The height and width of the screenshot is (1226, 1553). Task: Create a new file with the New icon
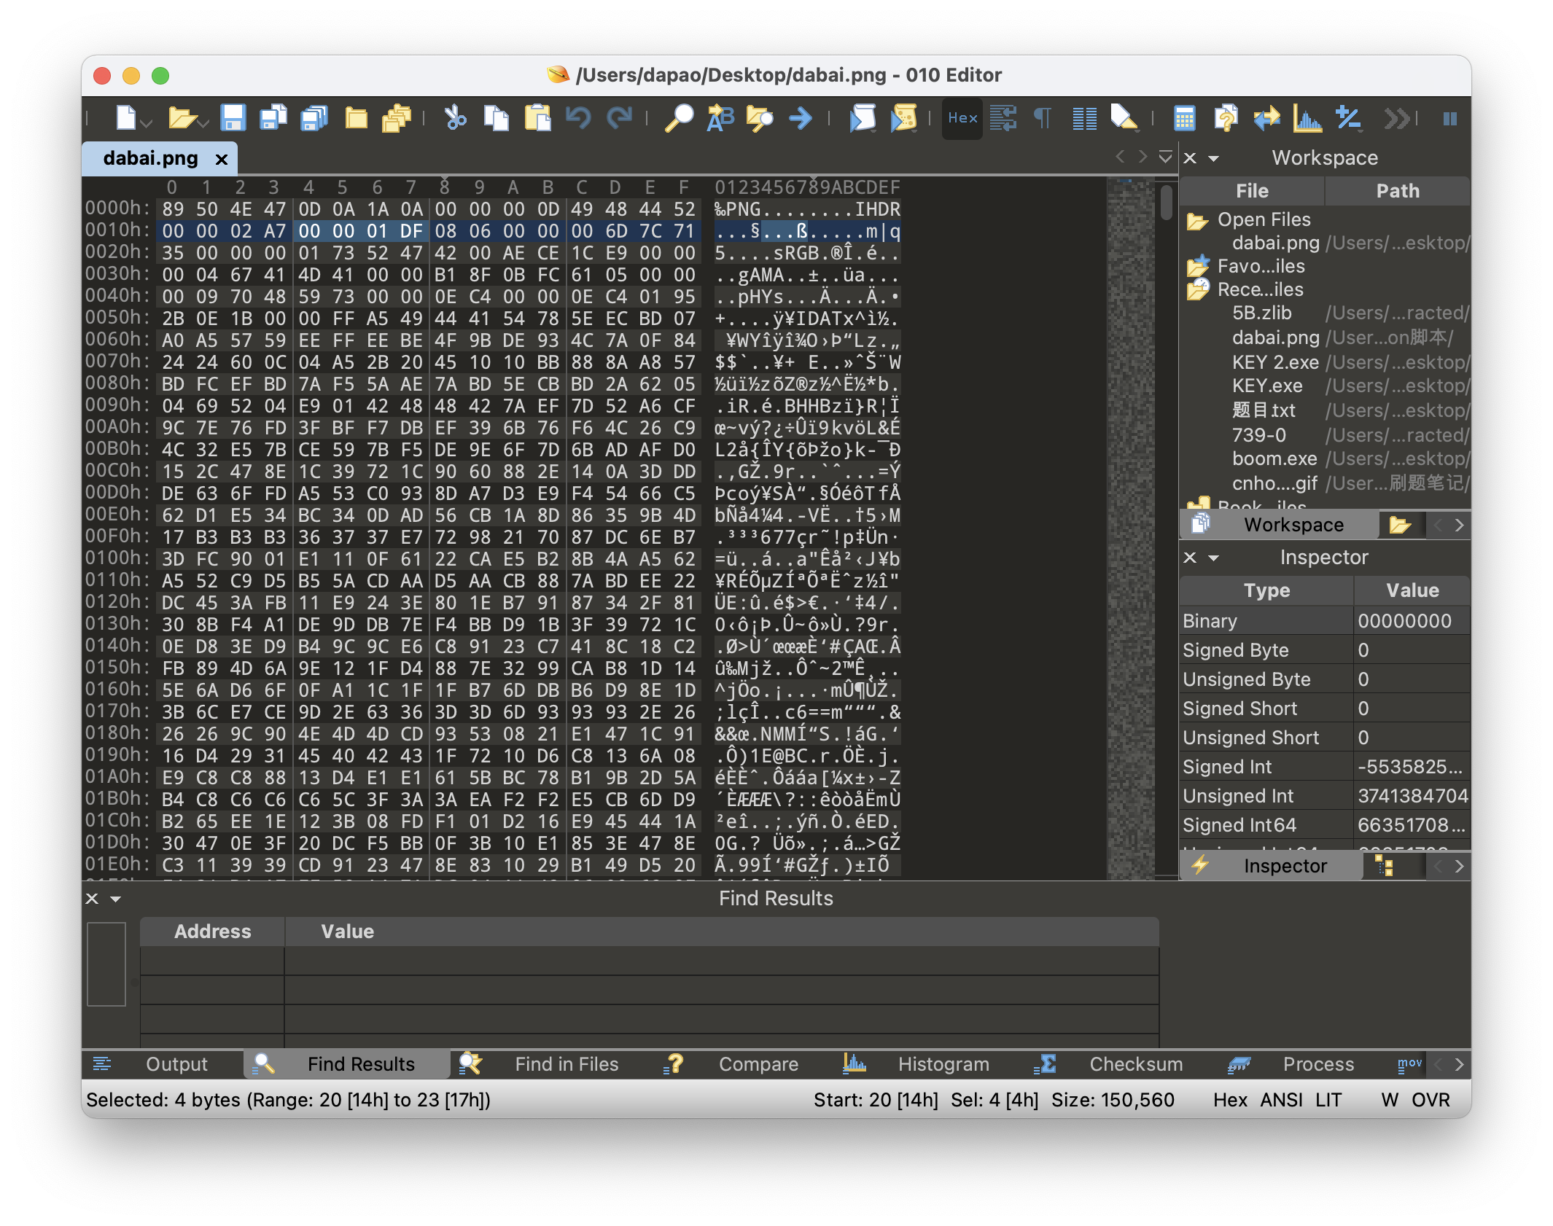[126, 117]
